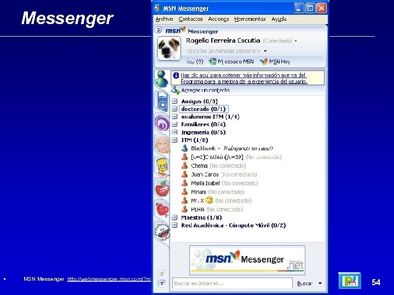This screenshot has height=295, width=394.
Task: Open the personal message dropdown arrow
Action: (265, 51)
